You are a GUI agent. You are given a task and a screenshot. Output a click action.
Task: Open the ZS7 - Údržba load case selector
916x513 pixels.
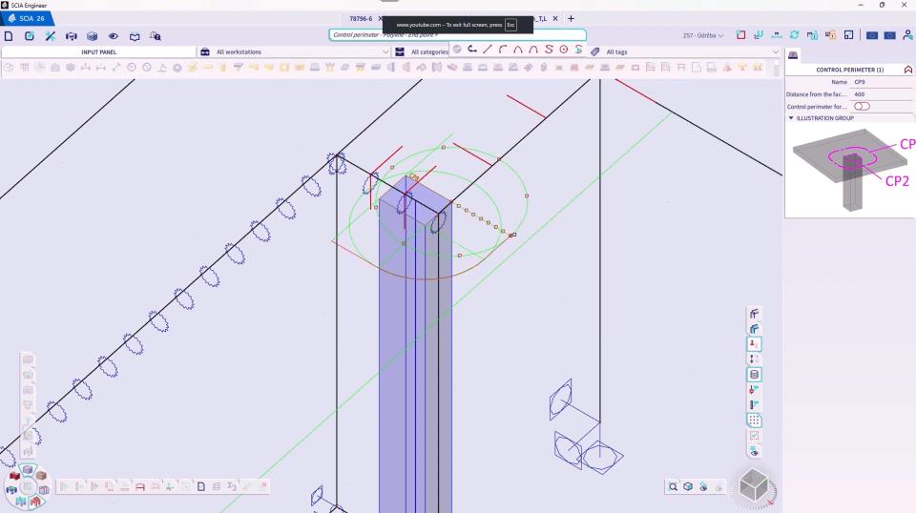click(703, 36)
